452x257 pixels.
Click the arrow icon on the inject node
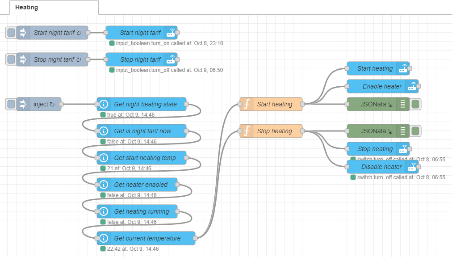[23, 104]
